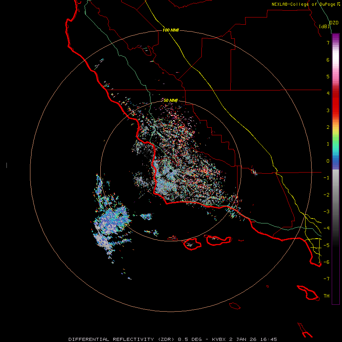Viewport: 342px width, 342px height.
Task: Click the 100 NMI range ring label
Action: [171, 30]
